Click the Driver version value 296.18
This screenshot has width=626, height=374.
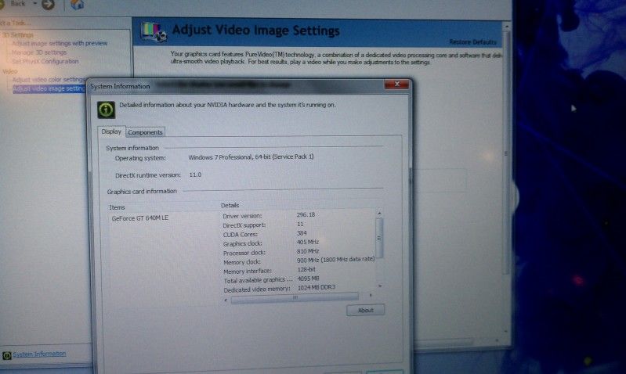pos(306,214)
